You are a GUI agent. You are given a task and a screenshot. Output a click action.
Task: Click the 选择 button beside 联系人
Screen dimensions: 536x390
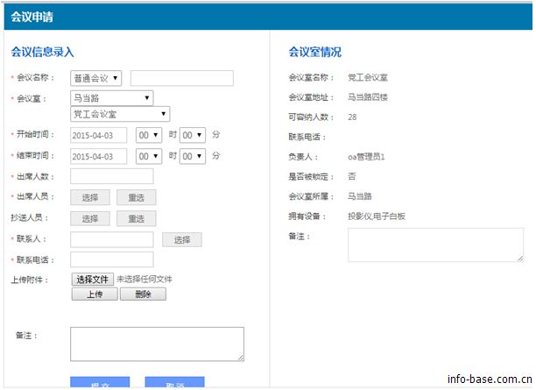tap(181, 239)
